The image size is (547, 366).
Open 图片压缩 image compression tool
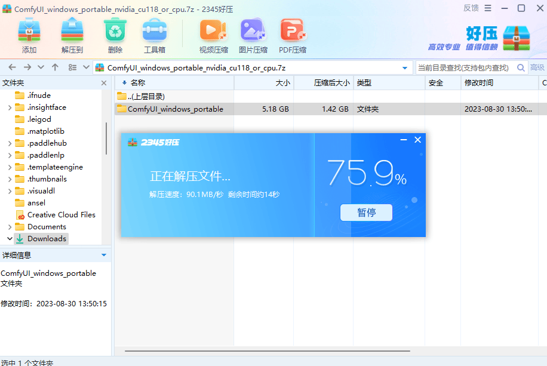click(x=253, y=36)
